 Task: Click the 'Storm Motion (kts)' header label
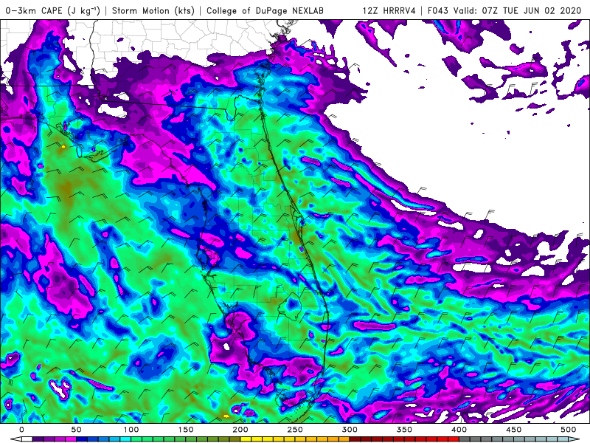click(153, 10)
